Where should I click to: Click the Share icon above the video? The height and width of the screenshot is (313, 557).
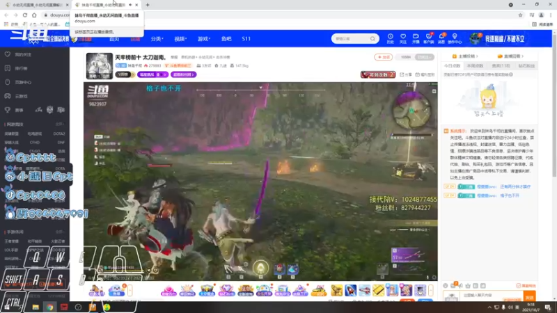click(x=406, y=74)
